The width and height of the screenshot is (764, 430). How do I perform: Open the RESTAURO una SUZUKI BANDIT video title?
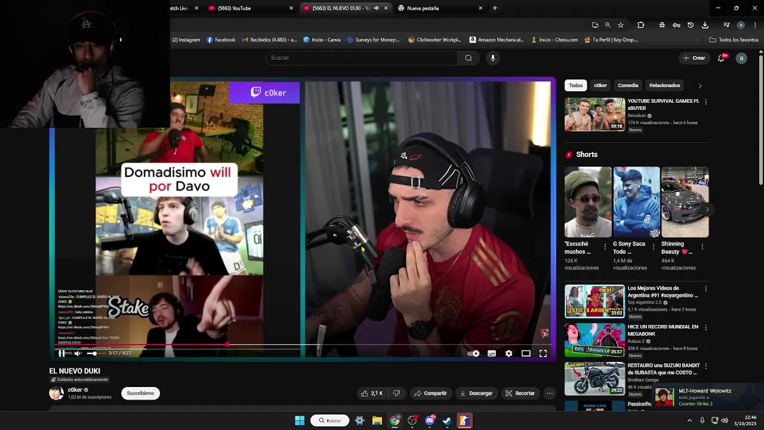[x=663, y=368]
